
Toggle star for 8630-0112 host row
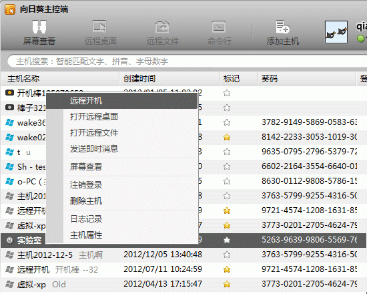tap(227, 181)
